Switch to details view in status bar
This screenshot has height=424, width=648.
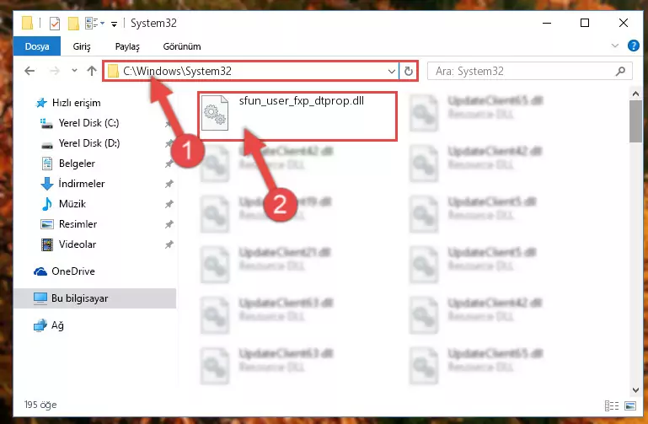coord(611,405)
